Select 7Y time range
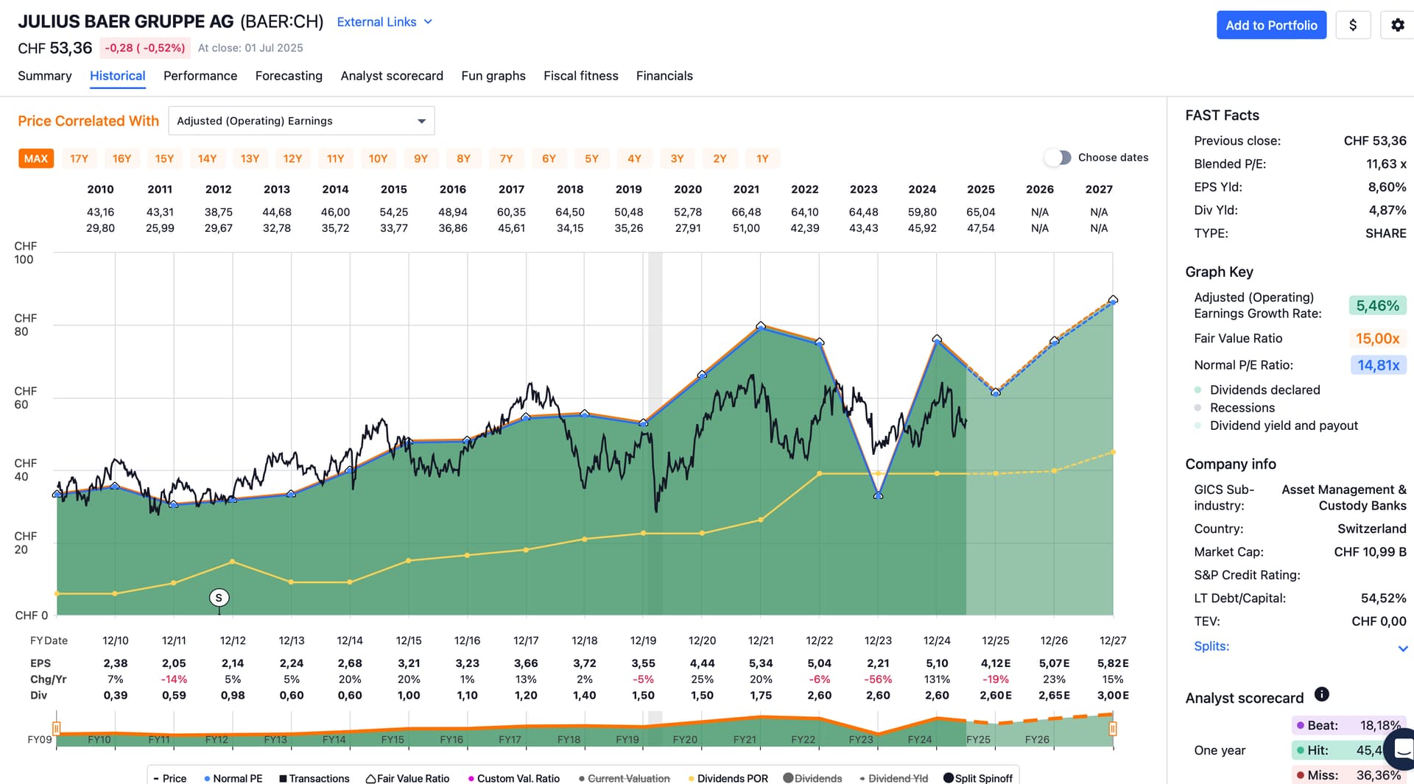This screenshot has width=1414, height=784. [x=506, y=158]
